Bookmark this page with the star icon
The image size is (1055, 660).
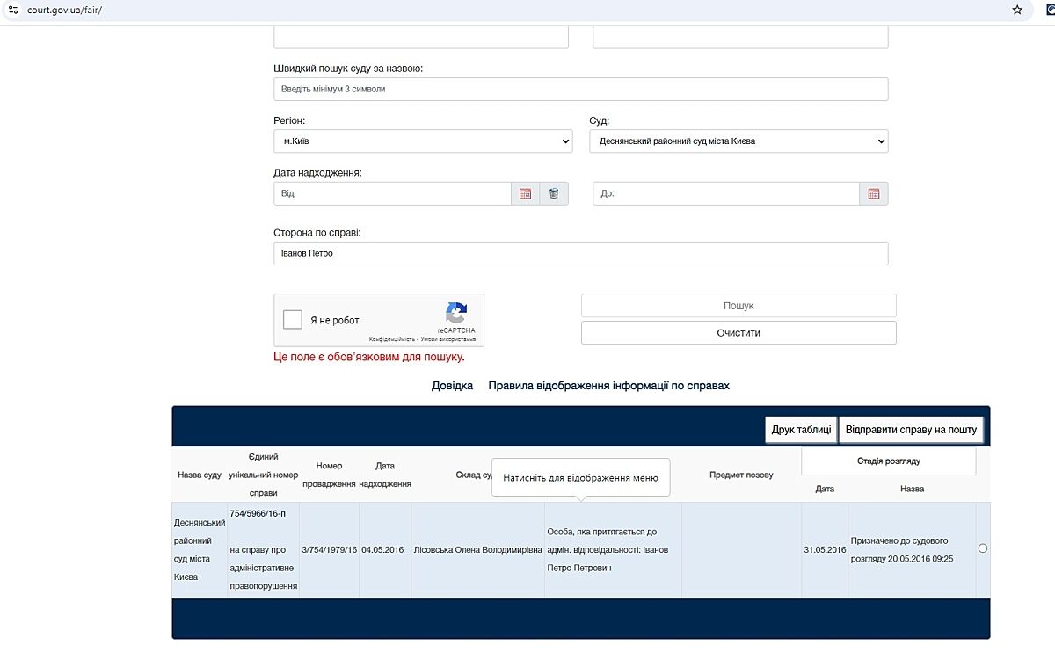click(1017, 10)
